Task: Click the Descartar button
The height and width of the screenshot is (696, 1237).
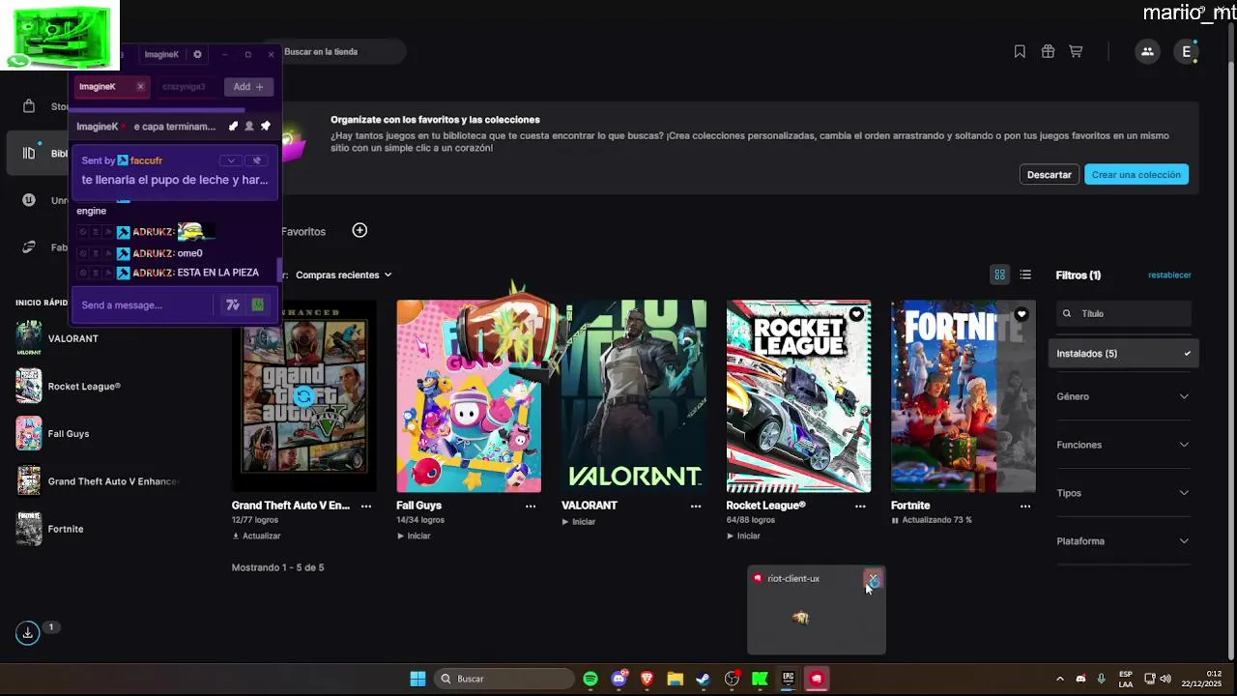Action: (x=1049, y=175)
